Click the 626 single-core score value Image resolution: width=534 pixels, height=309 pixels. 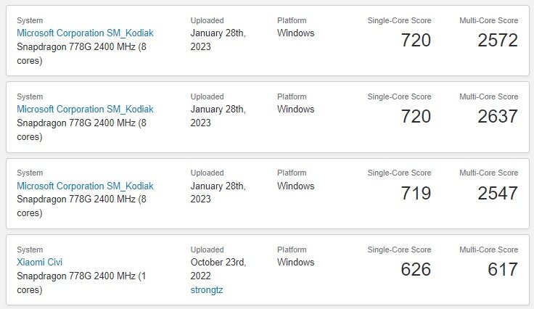click(x=416, y=270)
